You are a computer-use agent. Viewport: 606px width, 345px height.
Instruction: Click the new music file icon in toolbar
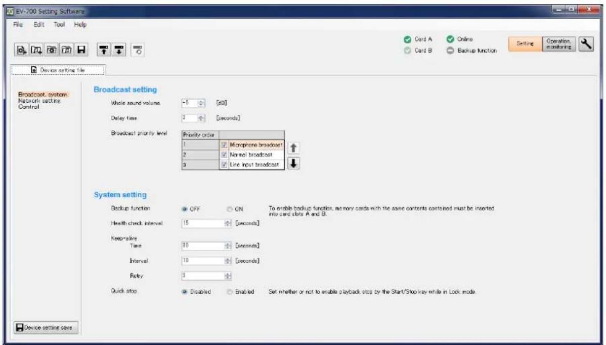coord(36,50)
